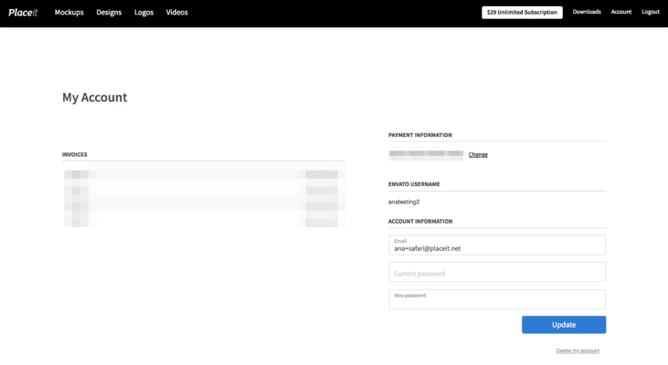This screenshot has width=668, height=365.
Task: Select the New password field
Action: point(497,299)
